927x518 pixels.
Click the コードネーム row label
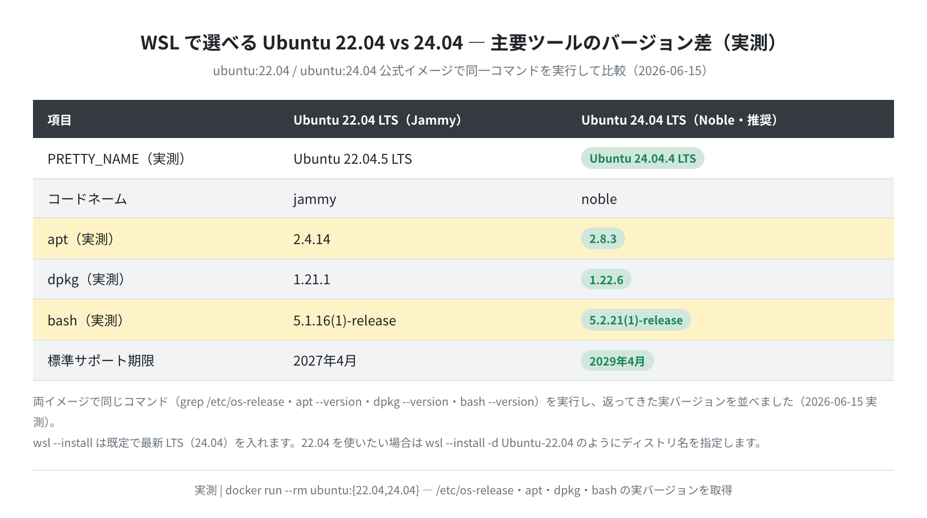88,199
